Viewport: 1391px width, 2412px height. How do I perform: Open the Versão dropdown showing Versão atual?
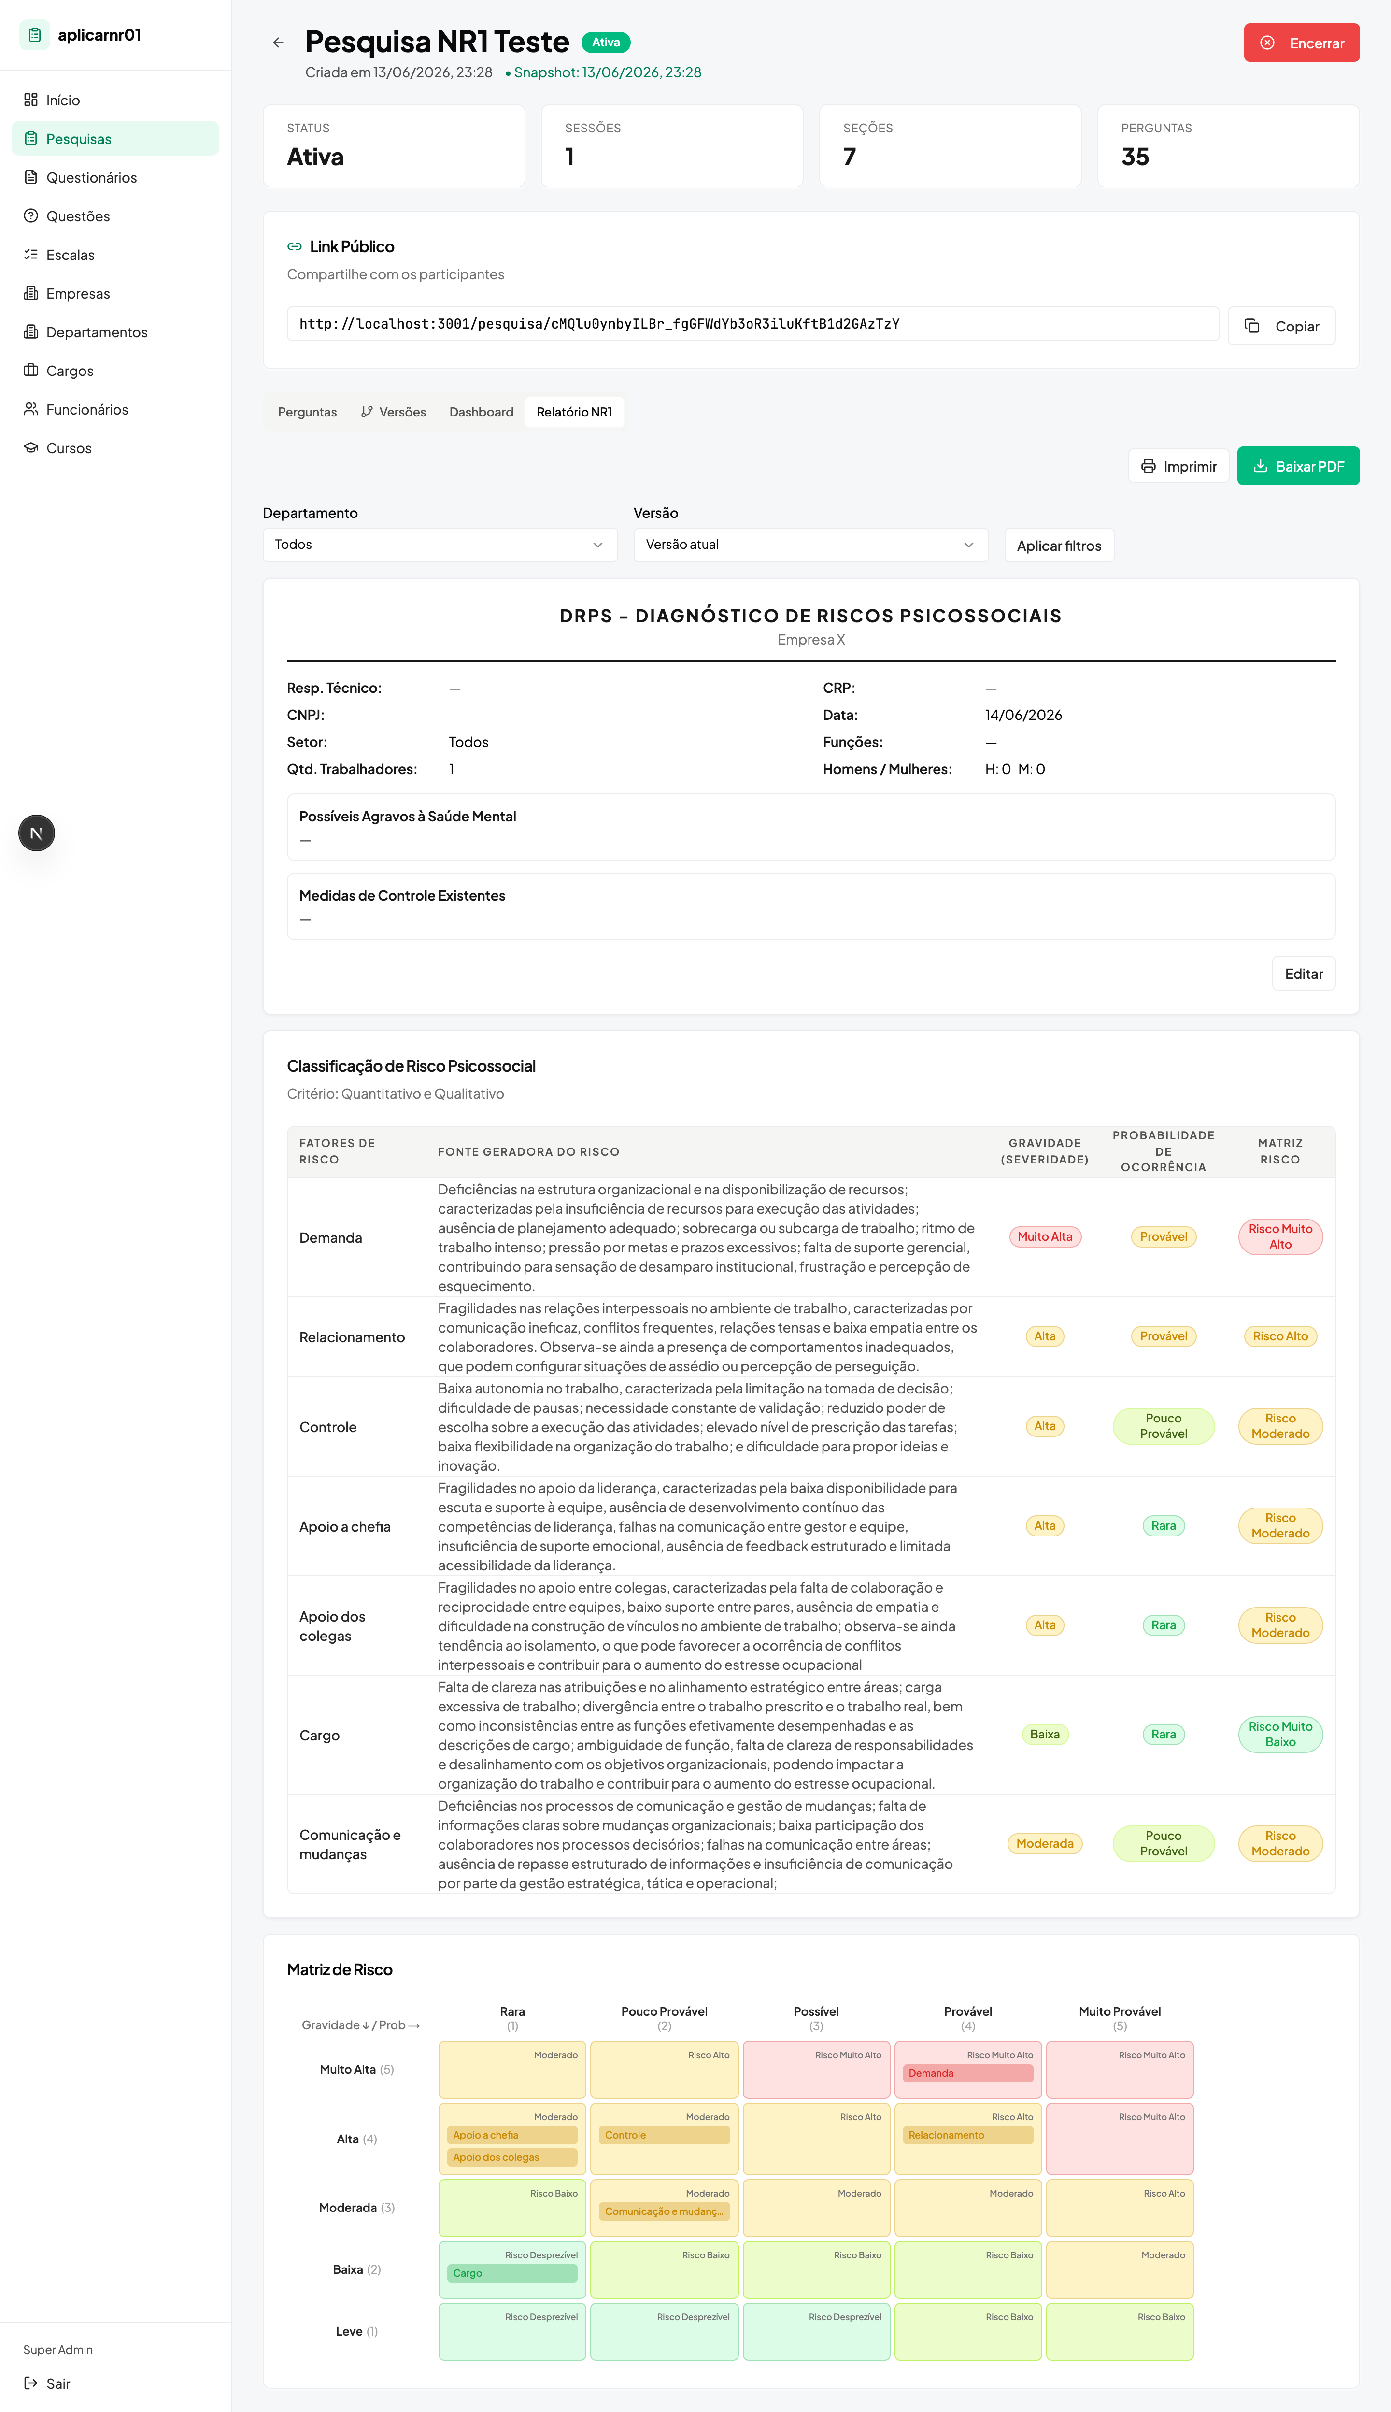pos(810,545)
